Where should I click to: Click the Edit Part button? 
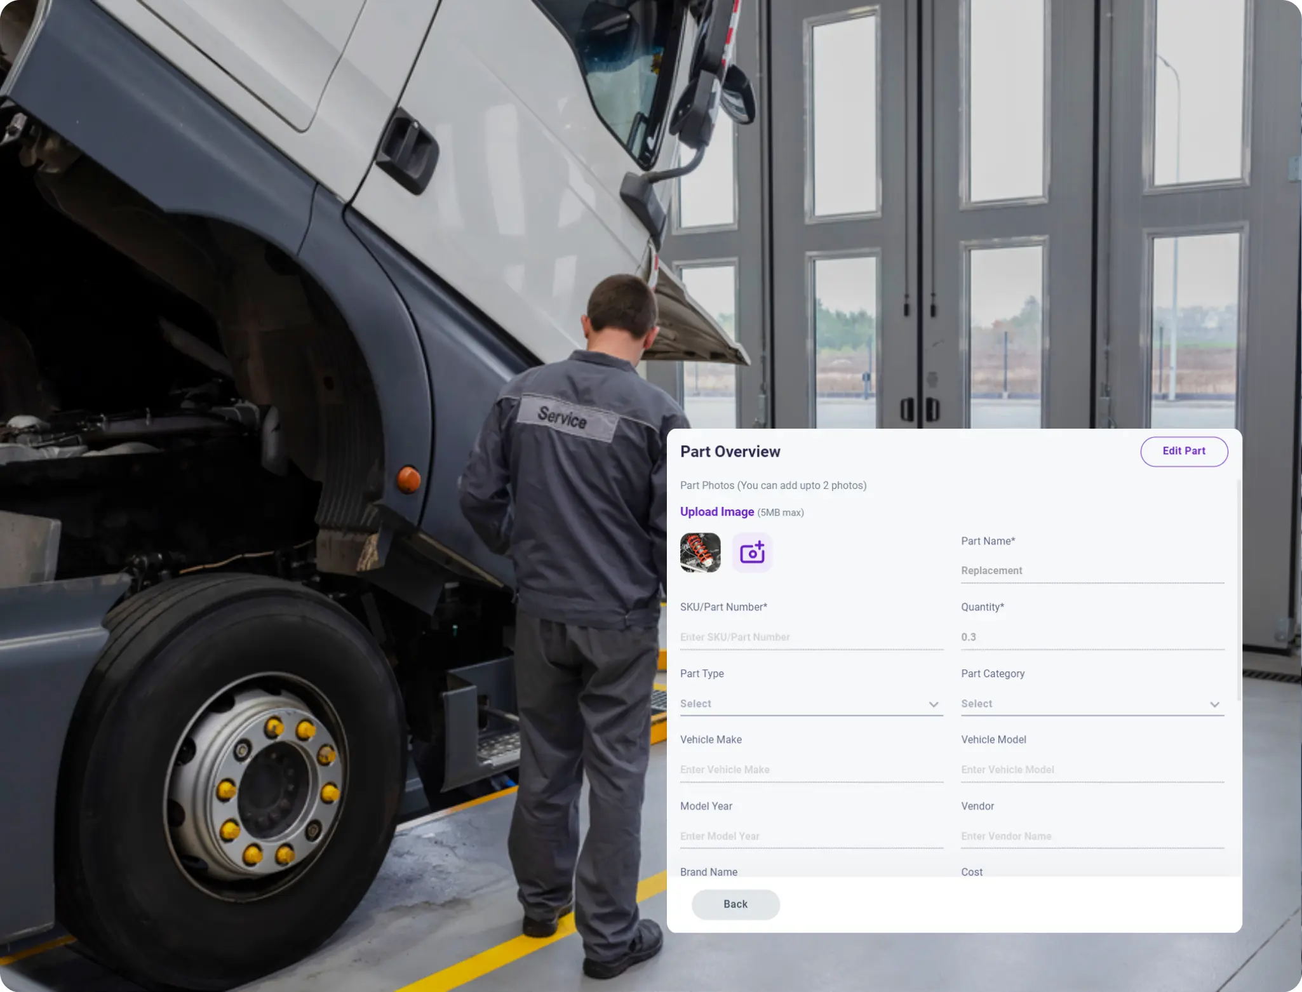1185,451
